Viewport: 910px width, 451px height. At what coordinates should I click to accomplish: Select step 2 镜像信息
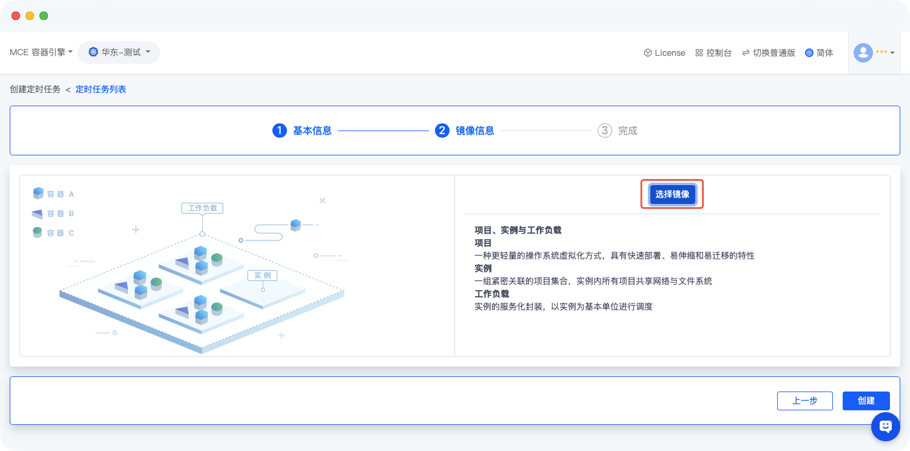pos(465,131)
